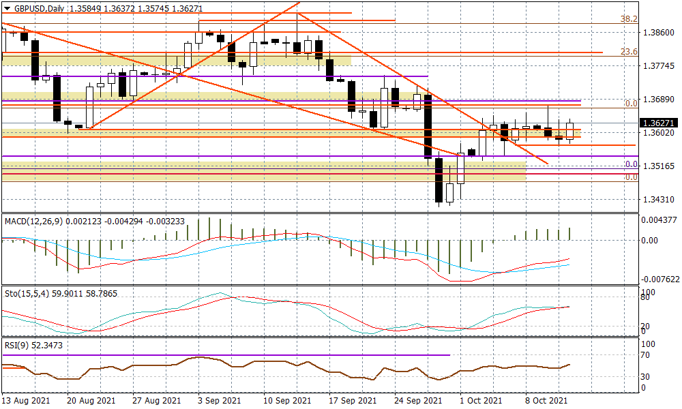Click the 27 Aug 2021 date label
Viewport: 682px width, 409px height.
tap(157, 400)
